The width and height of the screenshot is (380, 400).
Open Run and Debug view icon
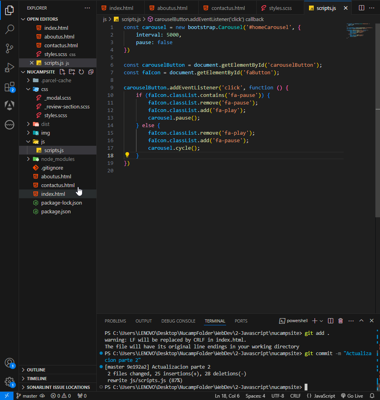tap(10, 68)
